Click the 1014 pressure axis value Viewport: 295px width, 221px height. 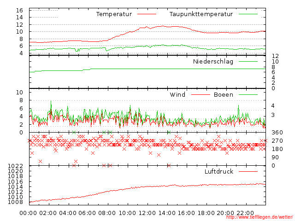pyautogui.click(x=15, y=187)
